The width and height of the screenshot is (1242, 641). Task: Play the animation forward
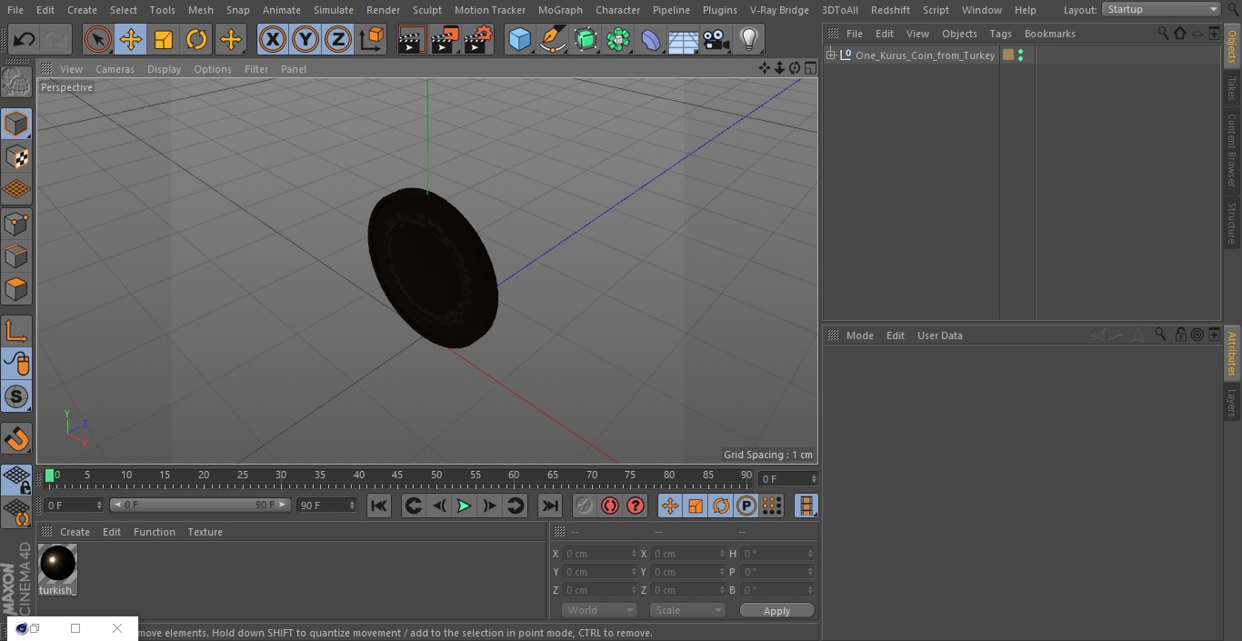click(x=464, y=506)
